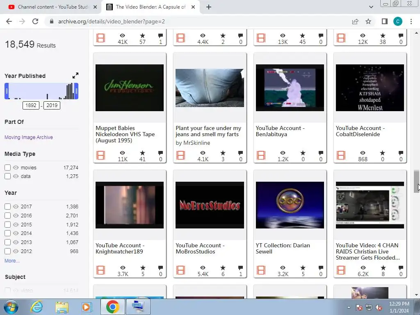Click the 1892 start year field

click(x=31, y=105)
